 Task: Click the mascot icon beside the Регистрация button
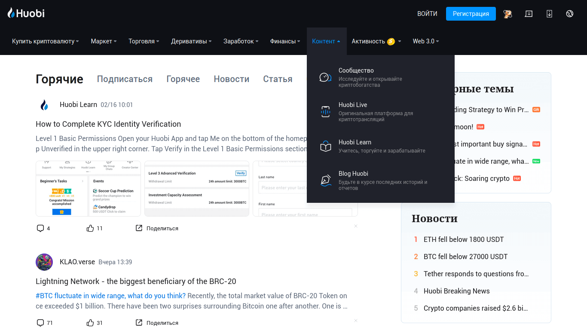pos(508,14)
